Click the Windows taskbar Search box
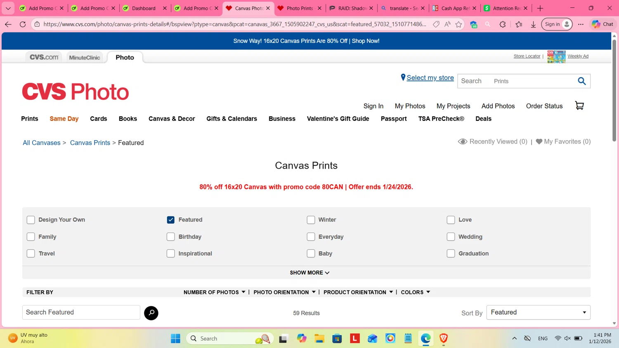 pyautogui.click(x=230, y=339)
